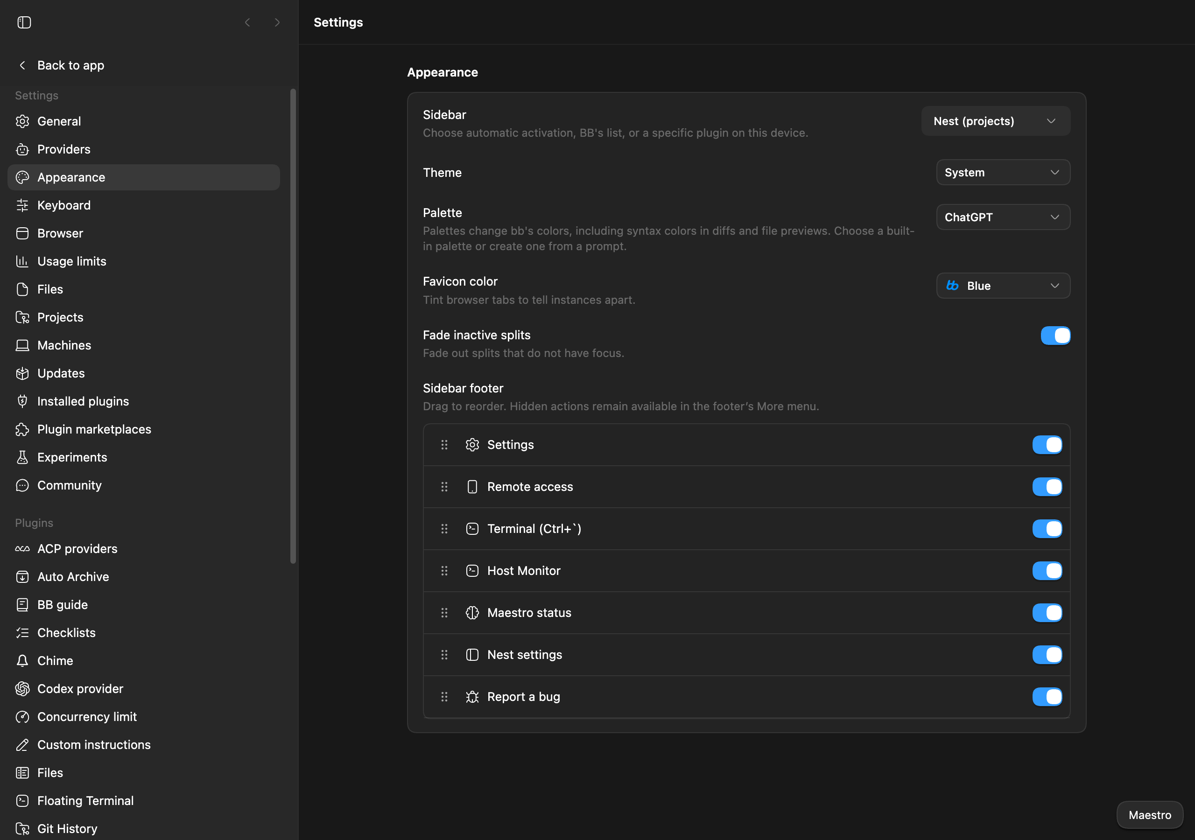Viewport: 1195px width, 840px height.
Task: Open the Theme System dropdown
Action: [1003, 172]
